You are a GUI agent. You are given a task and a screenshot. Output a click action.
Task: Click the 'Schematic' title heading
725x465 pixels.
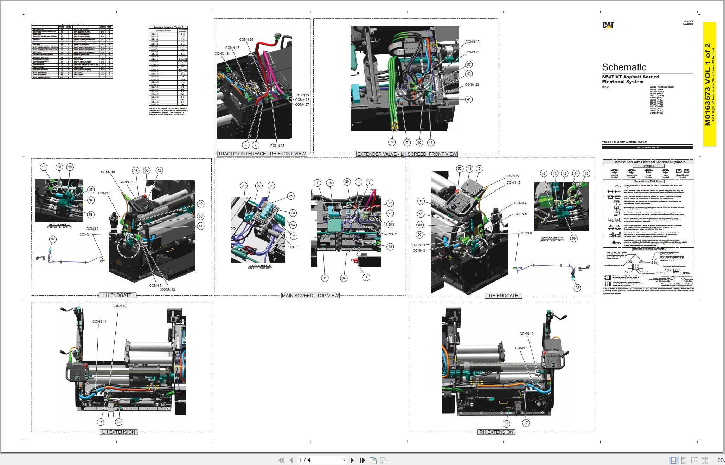[x=624, y=67]
